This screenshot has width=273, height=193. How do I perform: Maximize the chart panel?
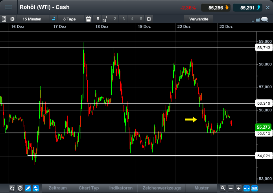(258, 20)
